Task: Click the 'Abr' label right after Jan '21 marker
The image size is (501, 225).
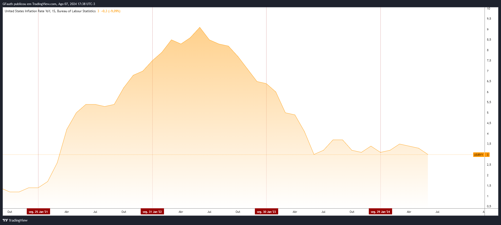Action: point(67,212)
